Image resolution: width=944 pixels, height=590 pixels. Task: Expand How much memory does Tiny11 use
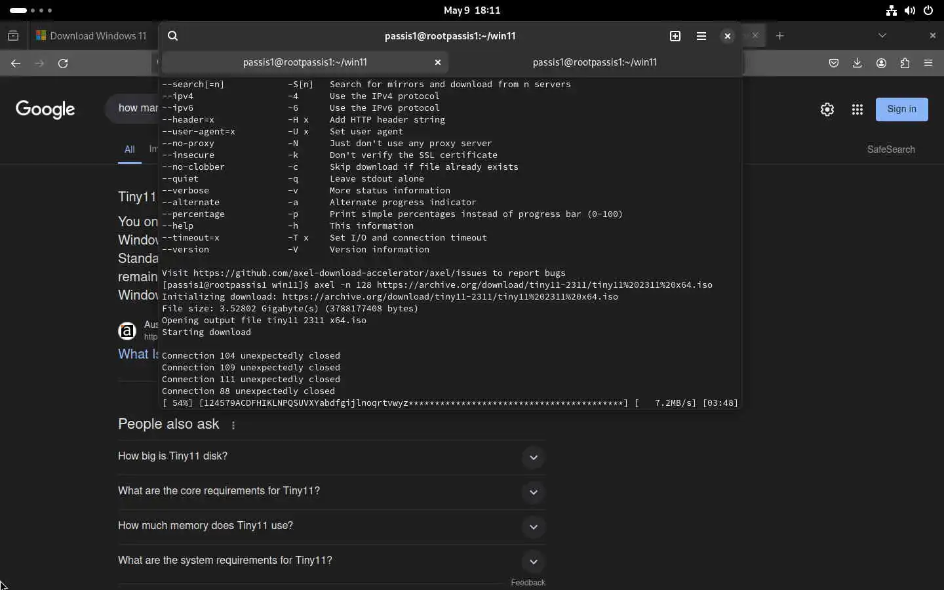click(x=332, y=526)
